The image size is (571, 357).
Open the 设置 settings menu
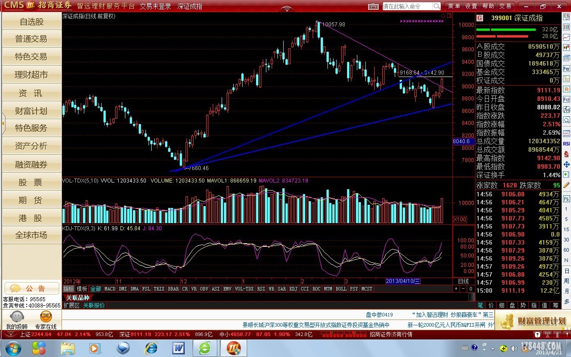point(471,6)
